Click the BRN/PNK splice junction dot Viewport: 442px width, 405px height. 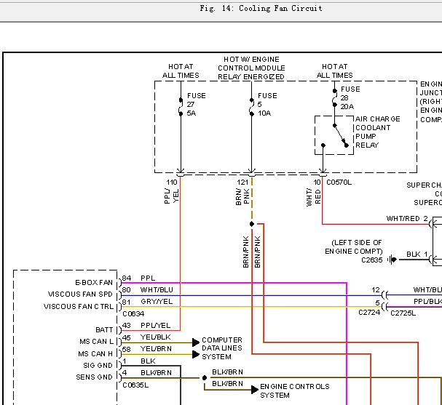coord(252,224)
